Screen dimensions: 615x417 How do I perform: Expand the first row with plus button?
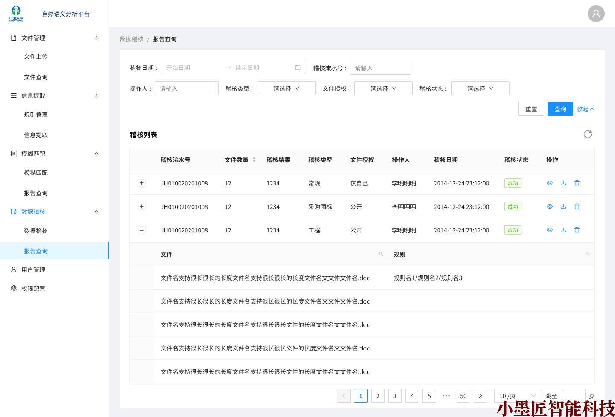(x=142, y=183)
